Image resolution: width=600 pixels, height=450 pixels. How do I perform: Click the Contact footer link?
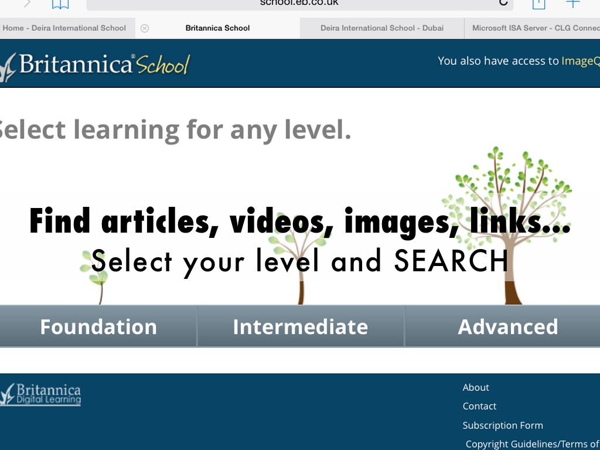click(479, 406)
